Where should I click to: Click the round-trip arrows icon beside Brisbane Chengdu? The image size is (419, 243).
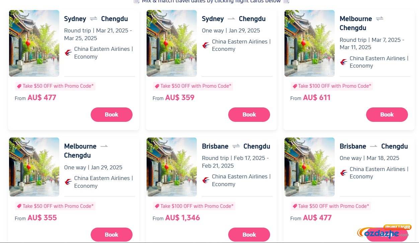click(x=236, y=146)
